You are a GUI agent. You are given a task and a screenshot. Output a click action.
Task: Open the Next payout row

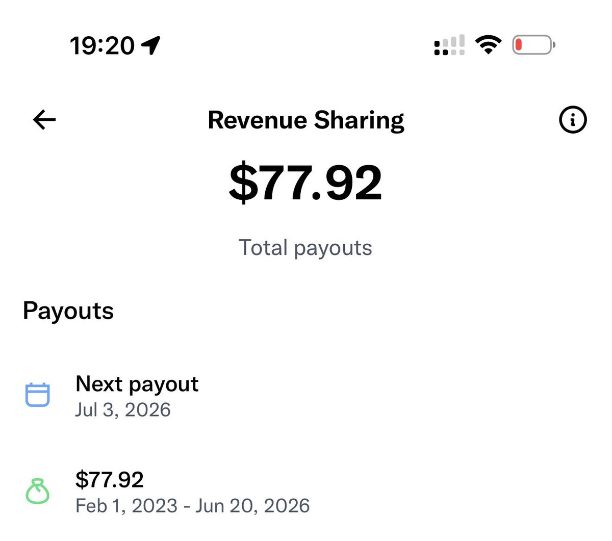[306, 396]
